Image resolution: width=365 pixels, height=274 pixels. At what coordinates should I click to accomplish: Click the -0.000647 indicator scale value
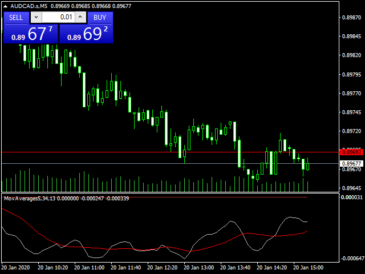(352, 259)
